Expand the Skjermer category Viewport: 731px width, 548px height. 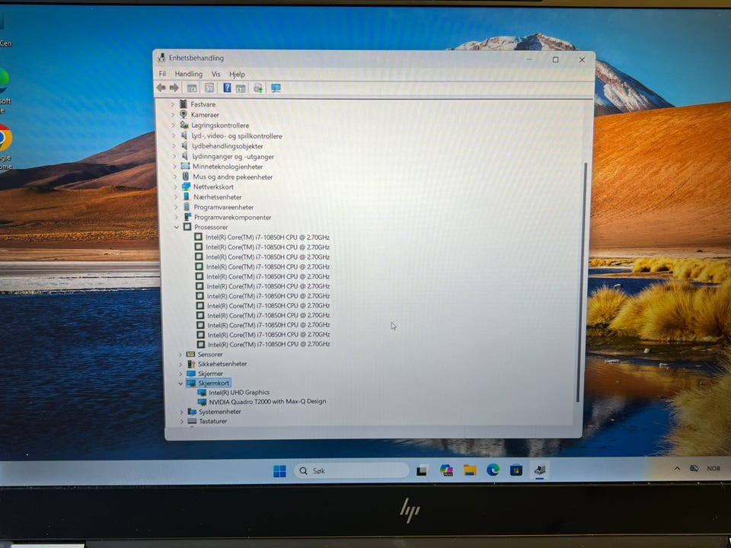(180, 374)
